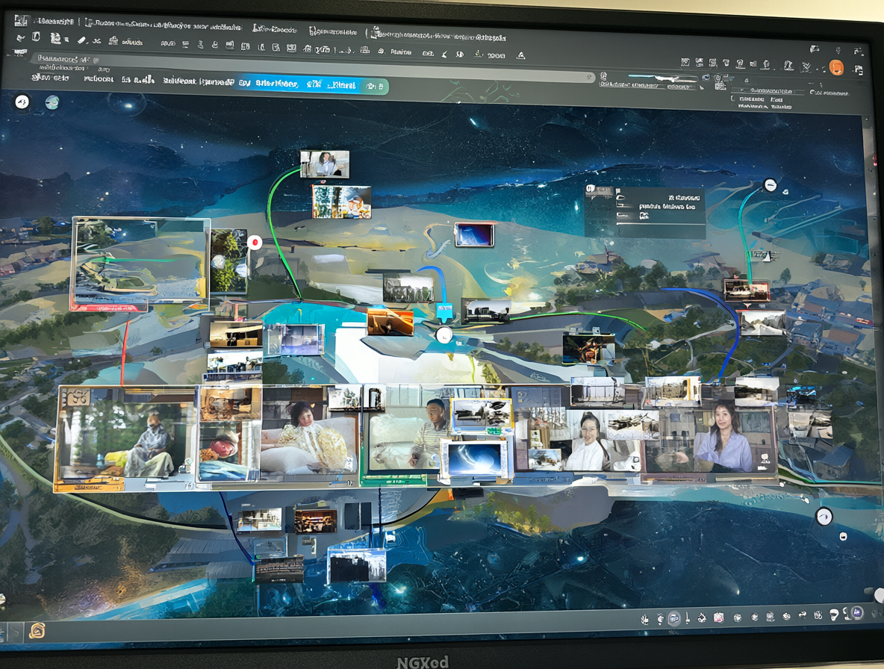884x669 pixels.
Task: Click the white gauge icon above the ocean area
Action: click(824, 516)
